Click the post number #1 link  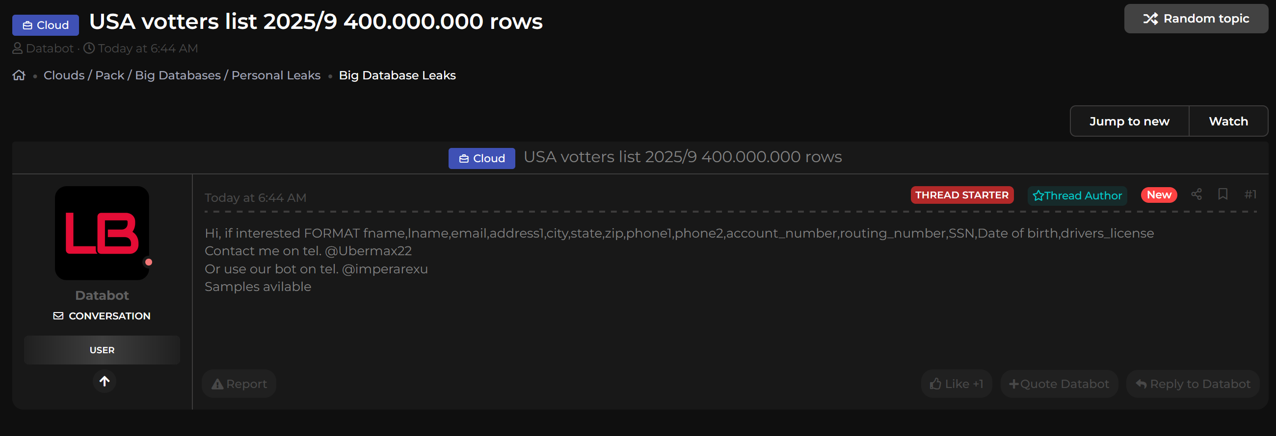pyautogui.click(x=1250, y=194)
